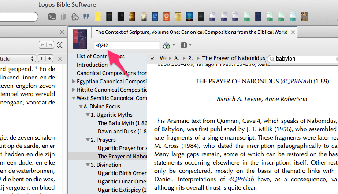Viewport: 338px width, 194px height.
Task: Open the command box terminal icon
Action: click(52, 17)
